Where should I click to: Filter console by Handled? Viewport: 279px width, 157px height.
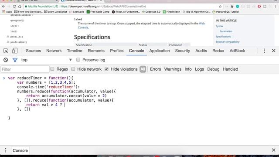(x=231, y=69)
